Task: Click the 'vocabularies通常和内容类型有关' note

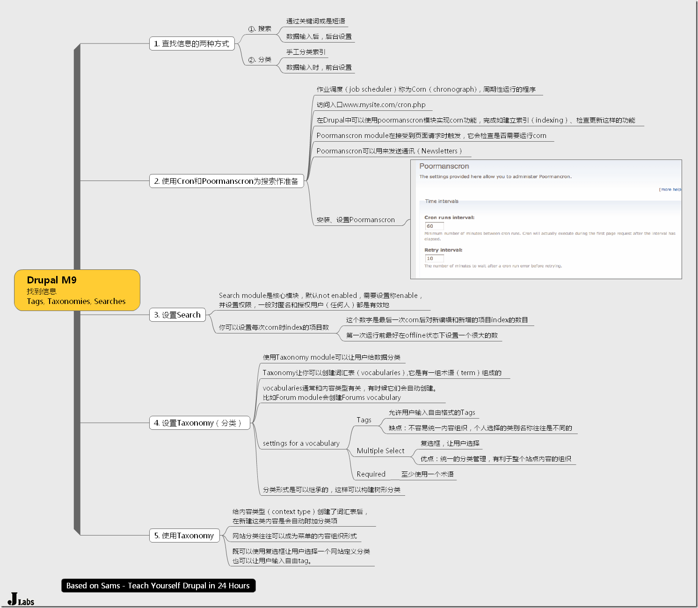Action: 350,393
